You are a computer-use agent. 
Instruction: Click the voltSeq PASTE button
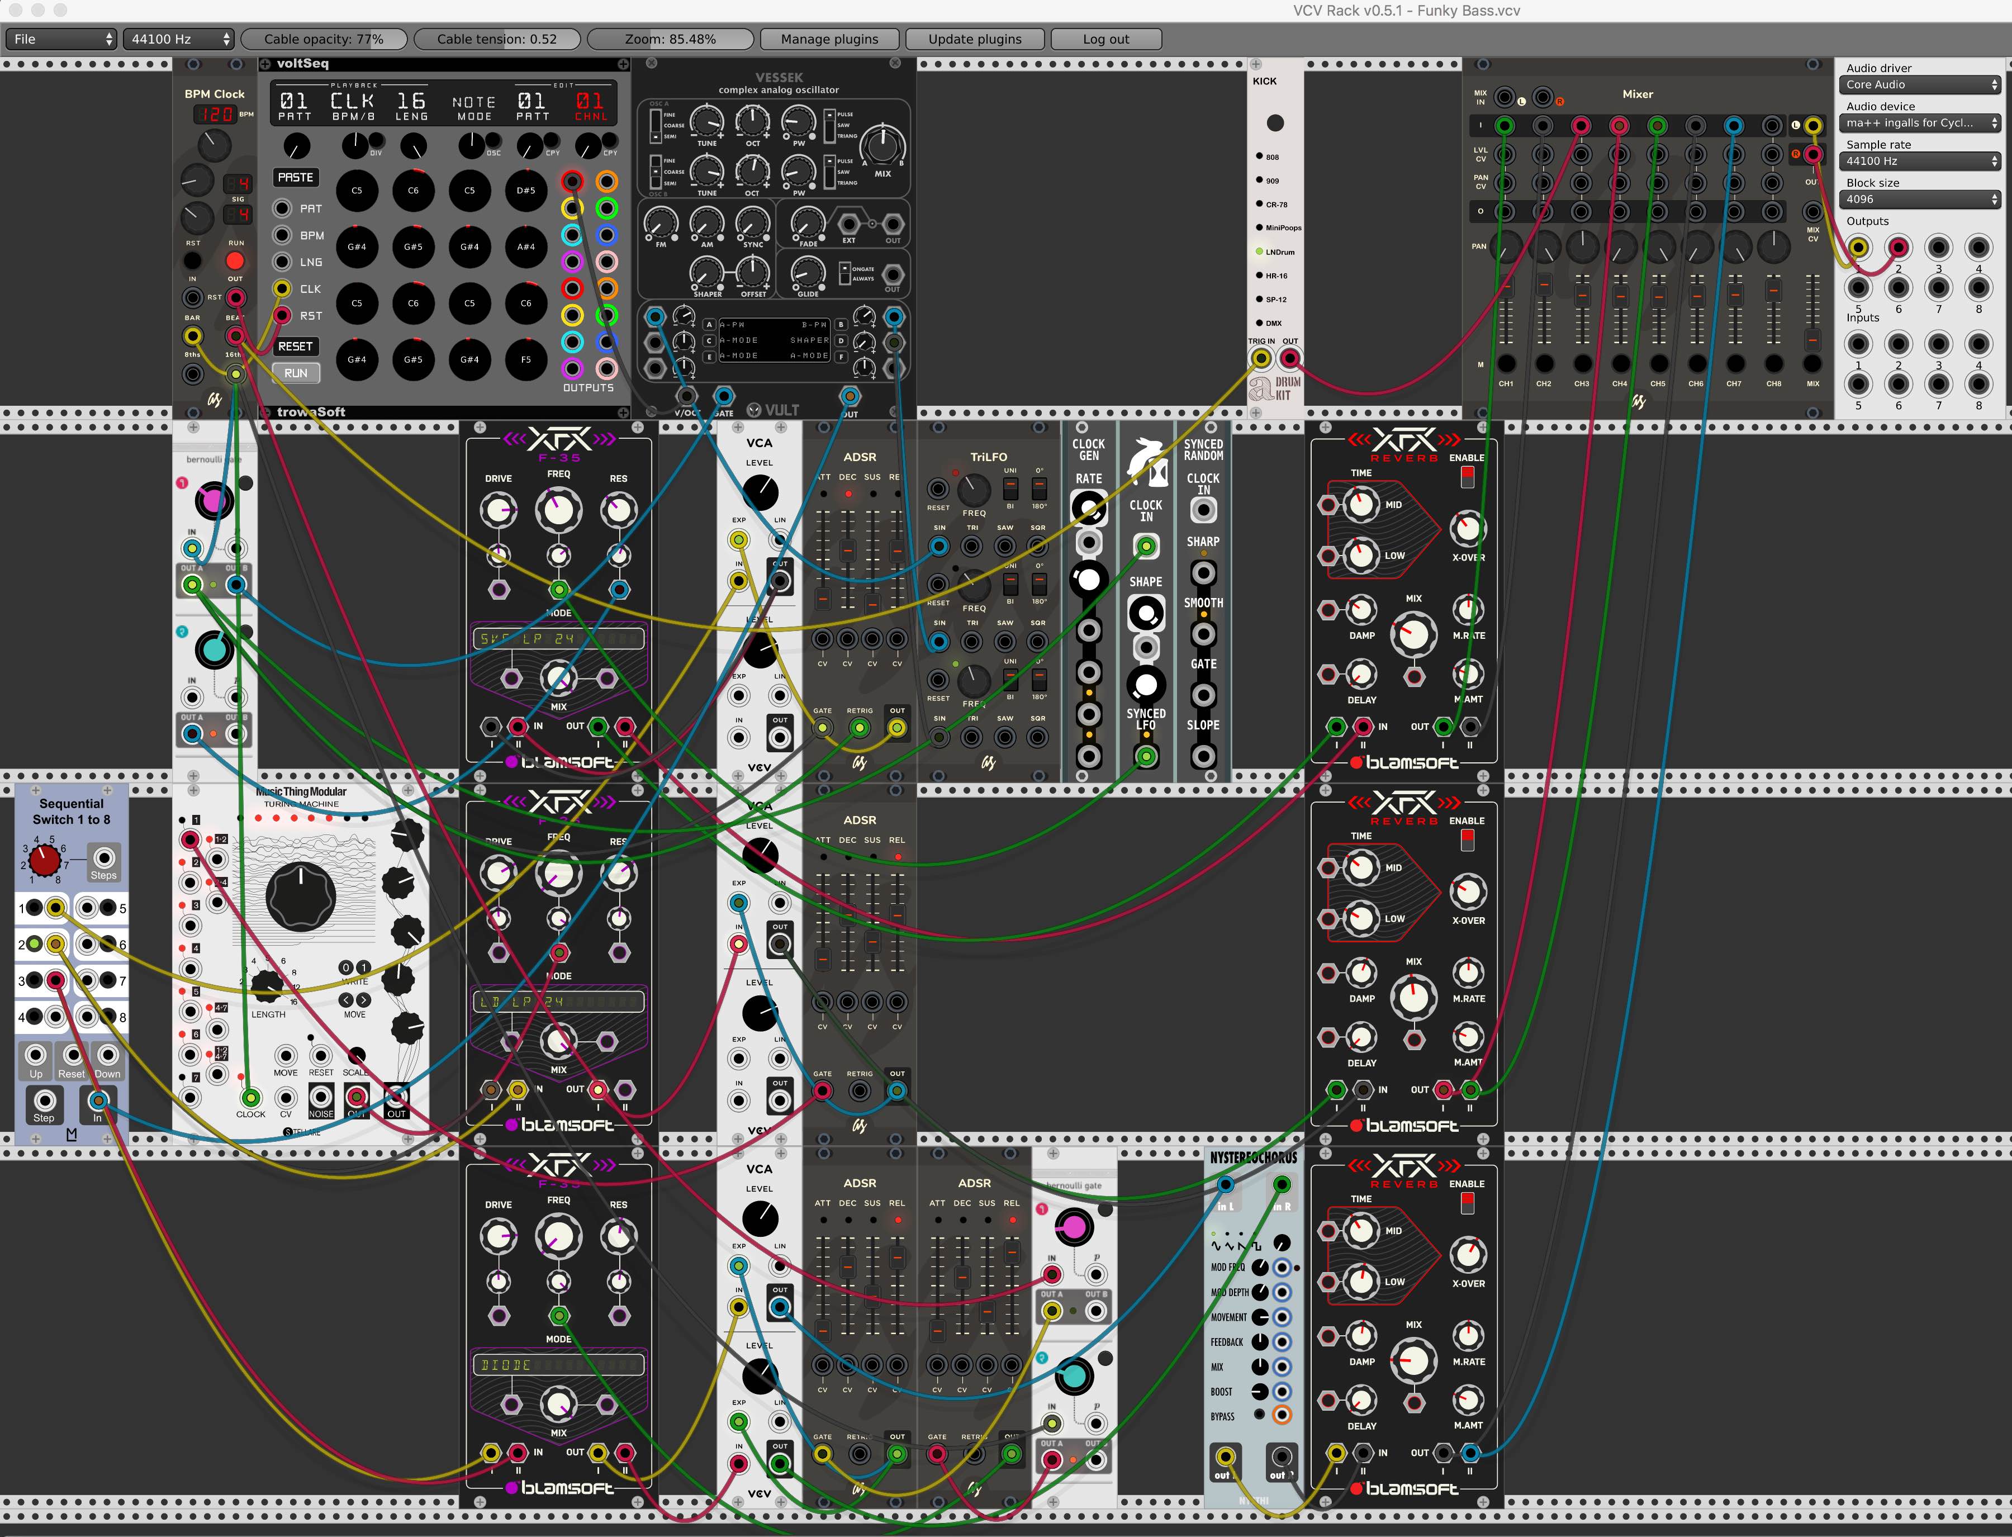pyautogui.click(x=296, y=178)
